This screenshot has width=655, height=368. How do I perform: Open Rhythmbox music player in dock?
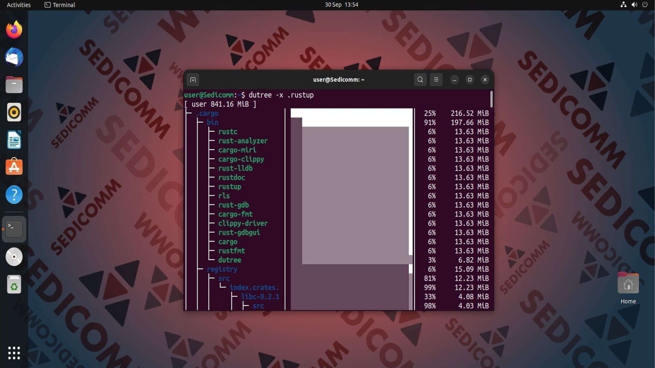pyautogui.click(x=14, y=112)
